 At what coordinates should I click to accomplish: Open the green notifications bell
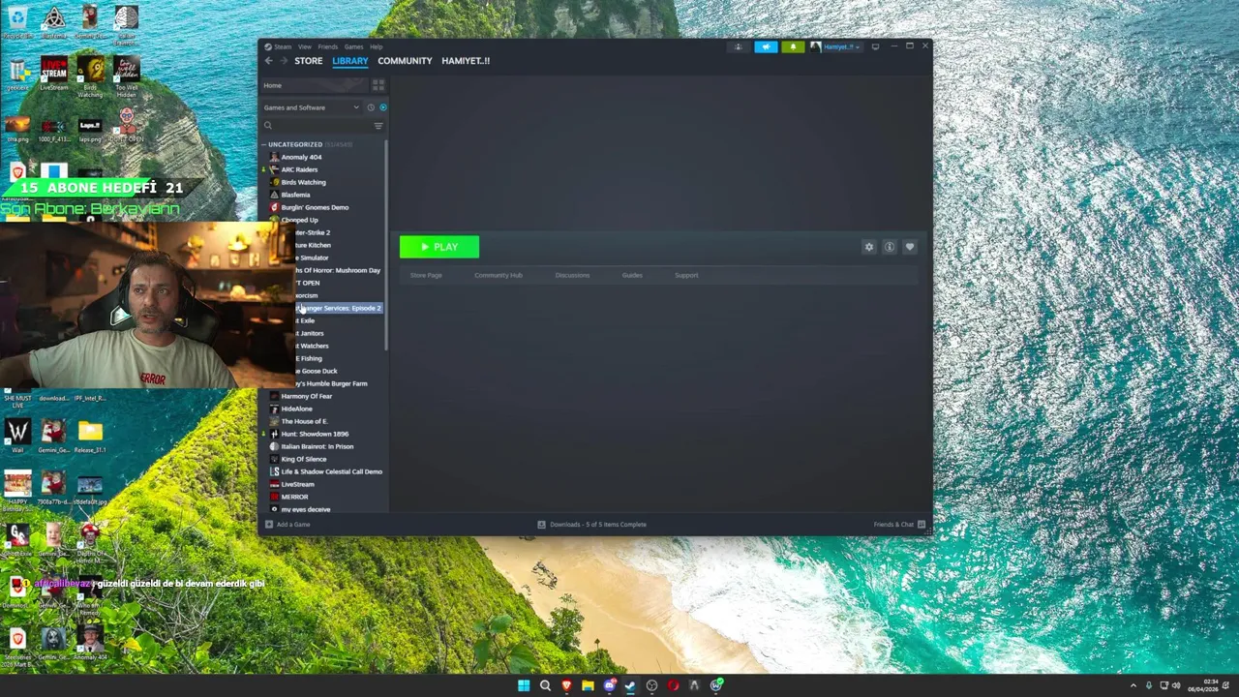click(793, 46)
